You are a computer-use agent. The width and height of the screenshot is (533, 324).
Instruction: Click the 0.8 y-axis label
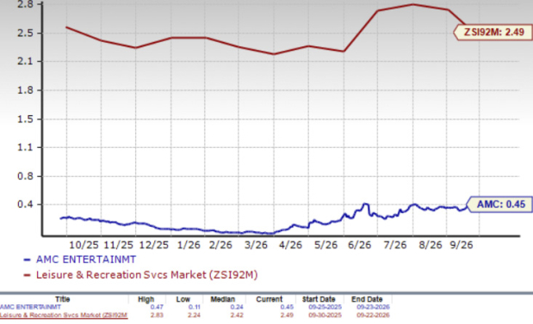click(26, 176)
